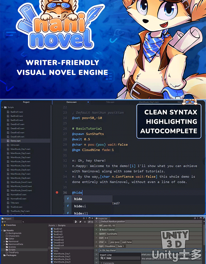This screenshot has width=206, height=264.
Task: Click the Intro.nani file icon in Scripts
Action: tap(8, 145)
